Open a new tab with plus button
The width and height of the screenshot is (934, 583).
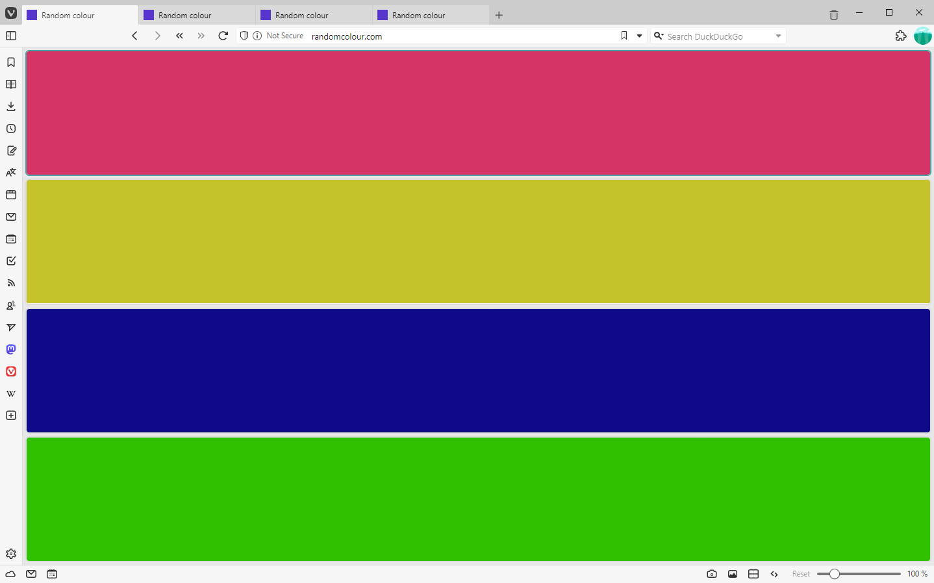pos(499,15)
